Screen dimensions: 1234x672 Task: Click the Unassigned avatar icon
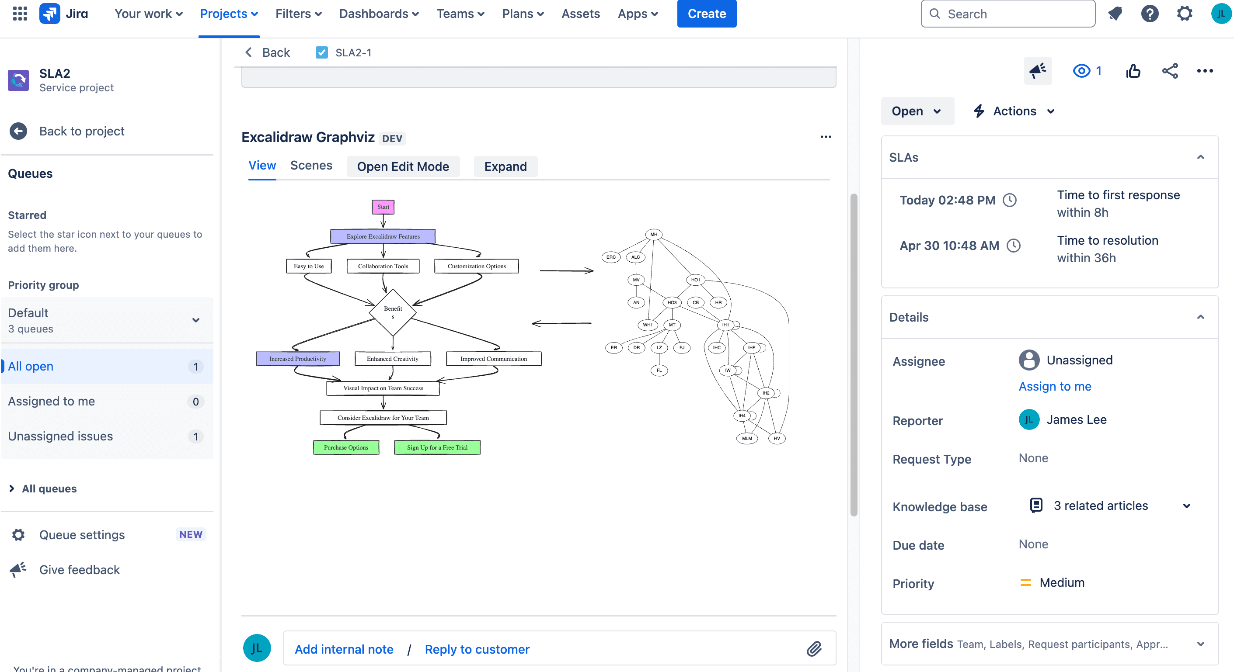coord(1029,360)
